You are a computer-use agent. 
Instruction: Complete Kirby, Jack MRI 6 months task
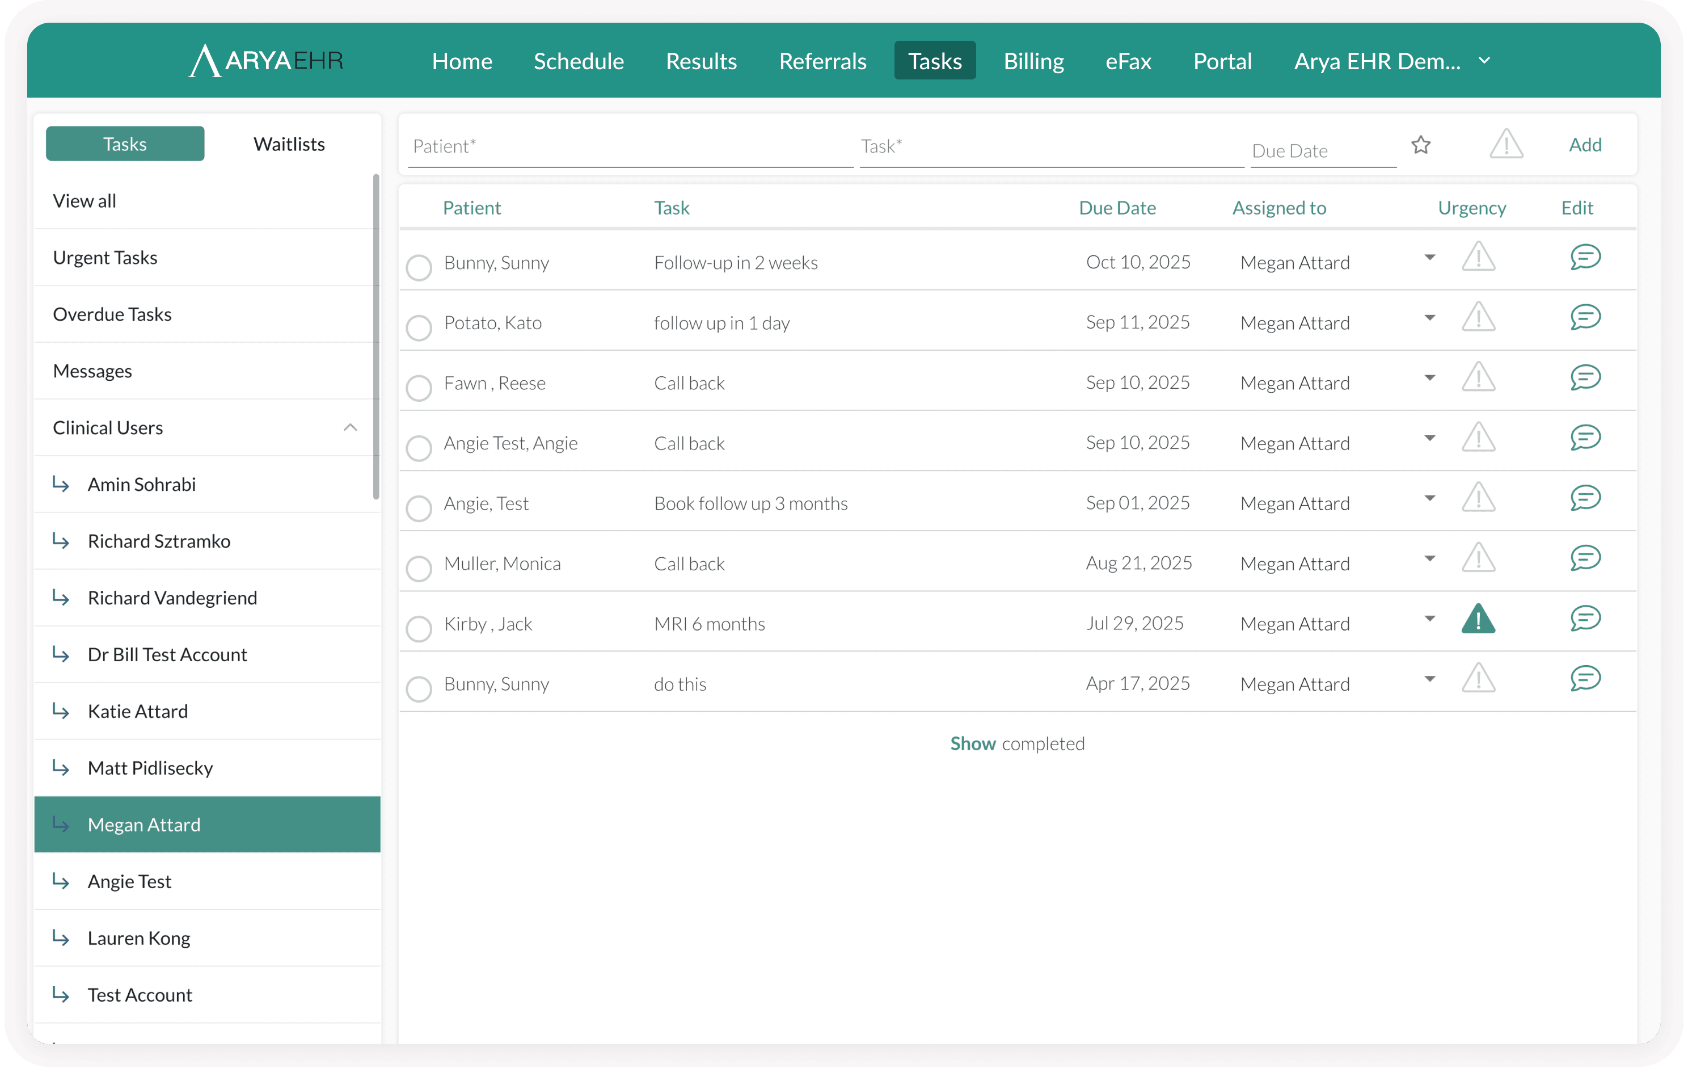tap(419, 629)
